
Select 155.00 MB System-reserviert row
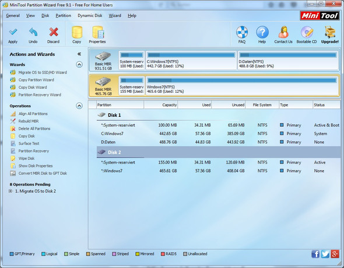click(x=219, y=162)
